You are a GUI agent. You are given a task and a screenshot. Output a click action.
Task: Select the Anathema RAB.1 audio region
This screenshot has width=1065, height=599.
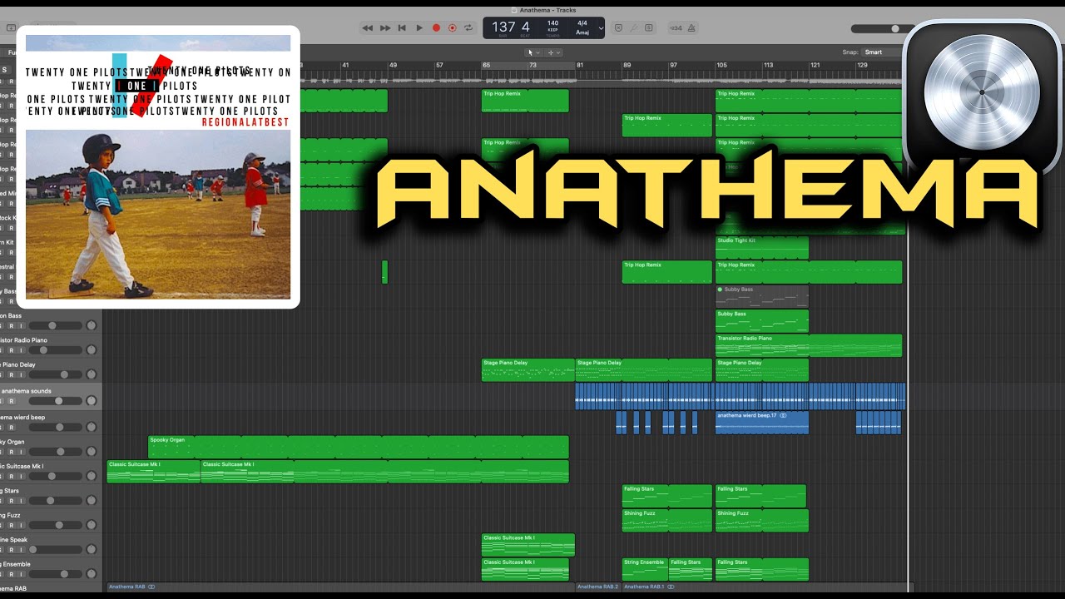768,587
